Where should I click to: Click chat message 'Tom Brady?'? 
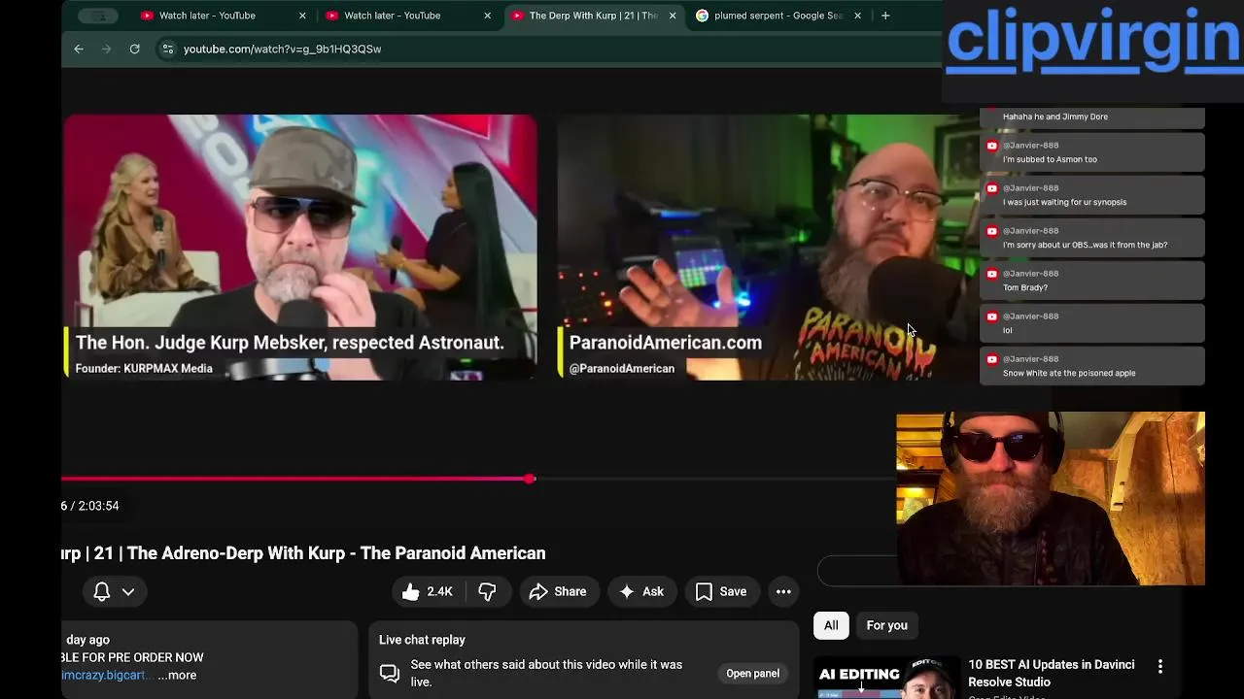(x=1092, y=281)
